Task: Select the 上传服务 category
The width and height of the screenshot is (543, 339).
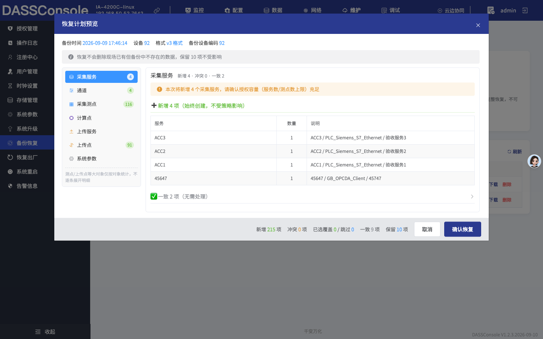Action: pyautogui.click(x=101, y=131)
